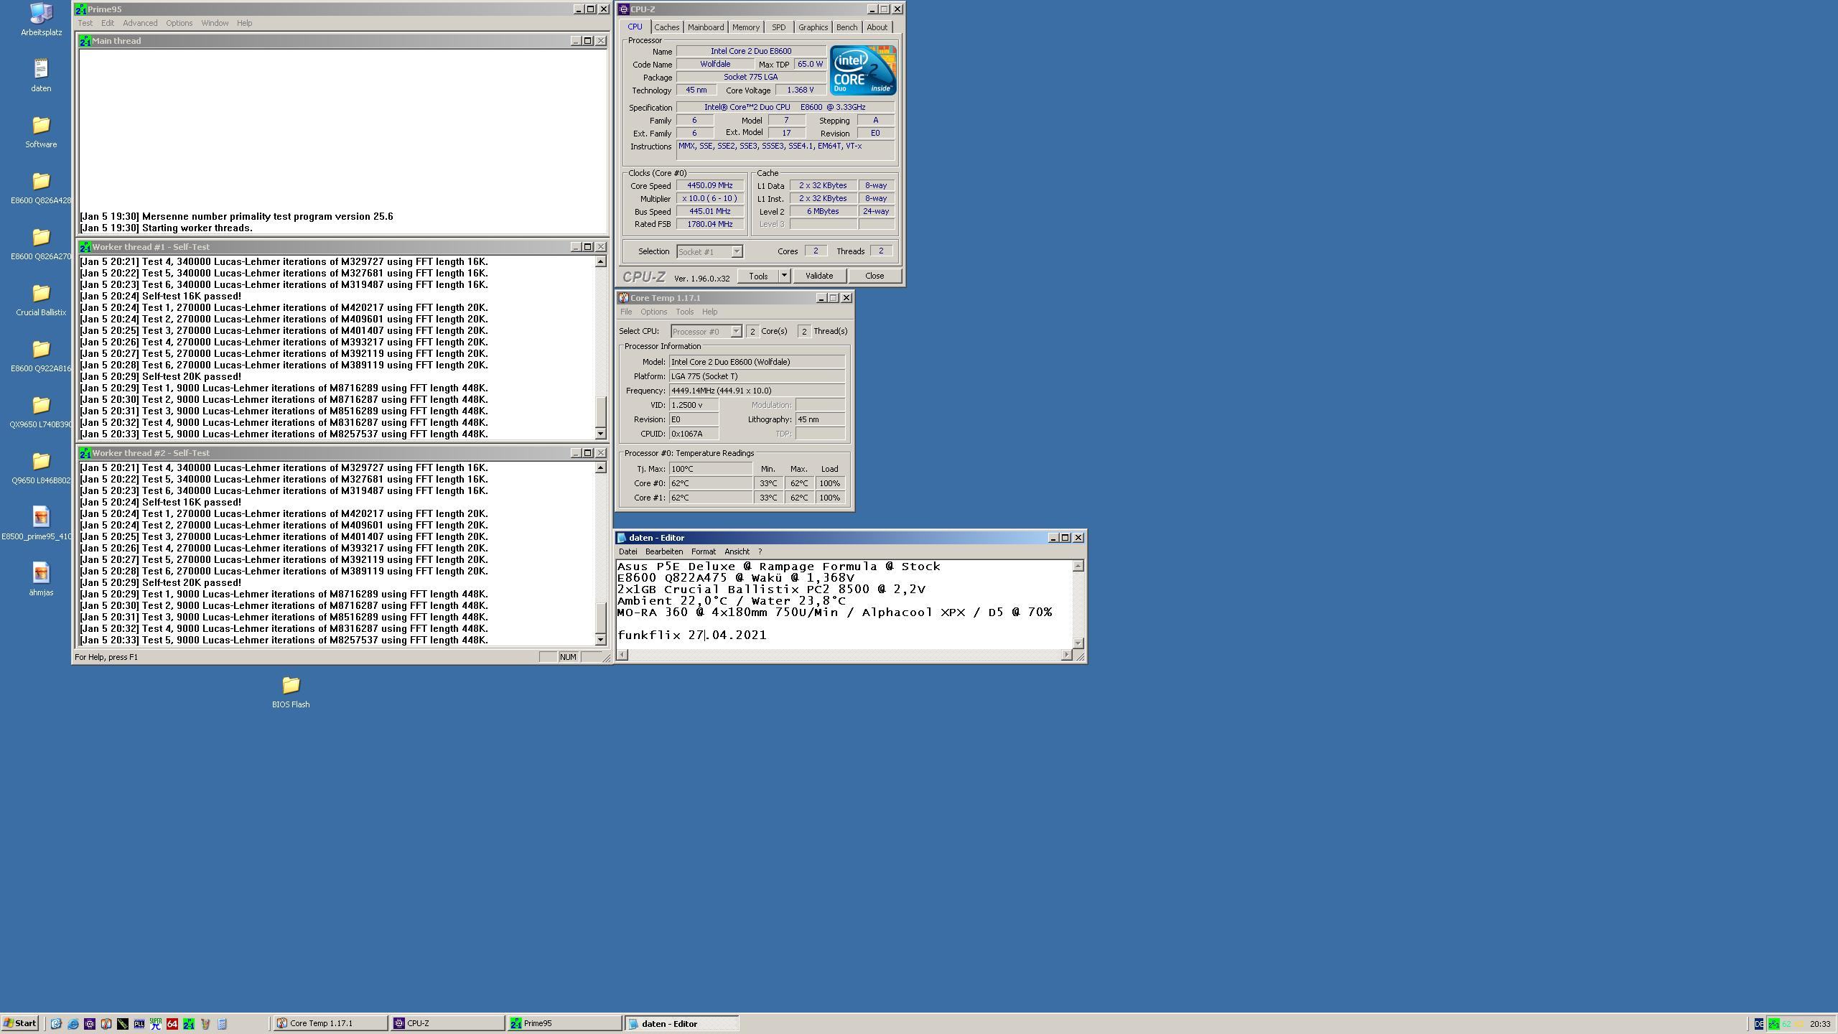Open the daten text file icon

click(41, 75)
